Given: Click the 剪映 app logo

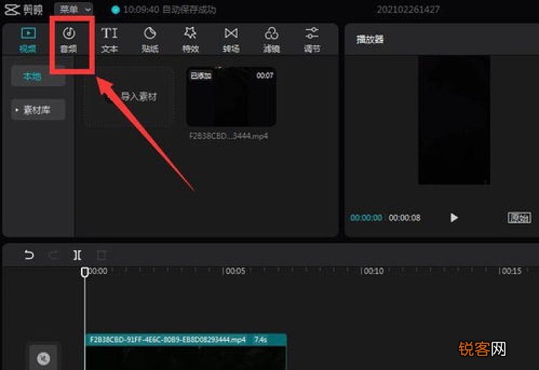Looking at the screenshot, I should [24, 9].
